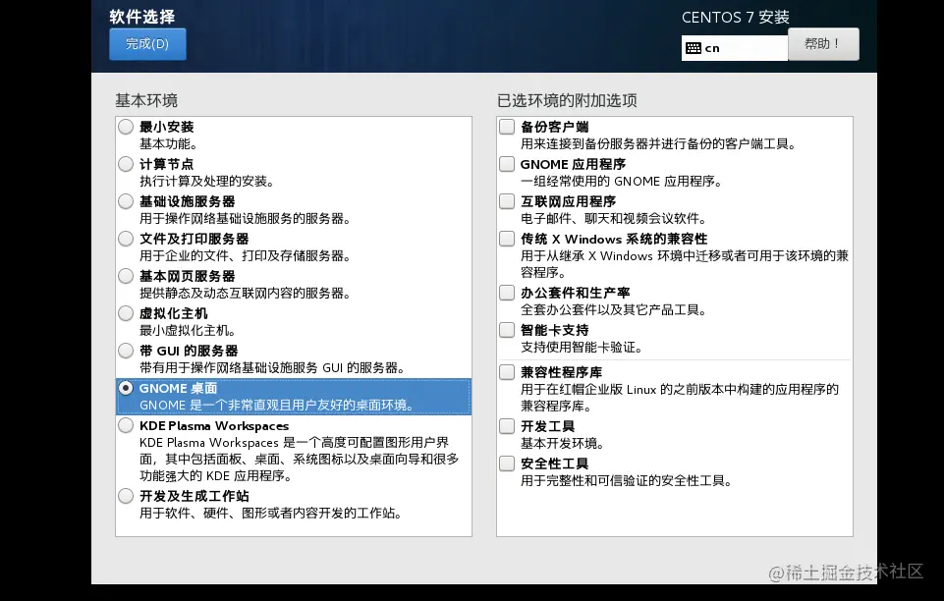Click the text 用来连接到备份服务器并进行备份的客户端工具。
This screenshot has width=944, height=601.
coord(658,144)
